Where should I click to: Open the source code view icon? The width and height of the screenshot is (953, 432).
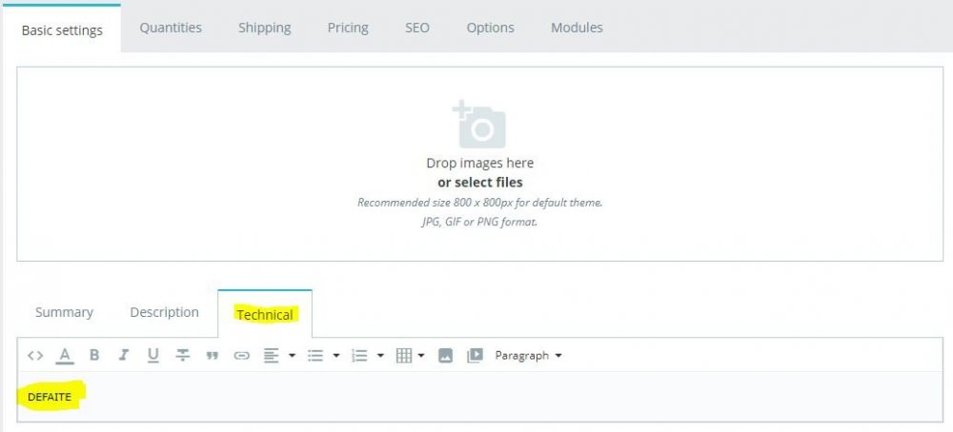pyautogui.click(x=35, y=356)
